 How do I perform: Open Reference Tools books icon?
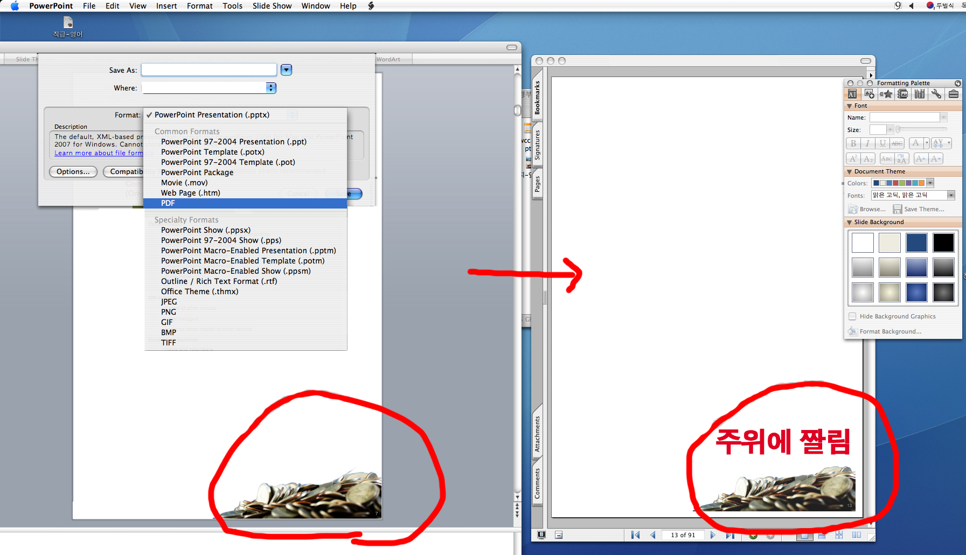tap(920, 94)
